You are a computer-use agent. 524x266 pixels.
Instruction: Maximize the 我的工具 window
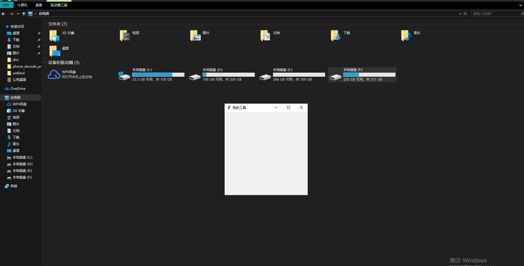click(x=289, y=108)
